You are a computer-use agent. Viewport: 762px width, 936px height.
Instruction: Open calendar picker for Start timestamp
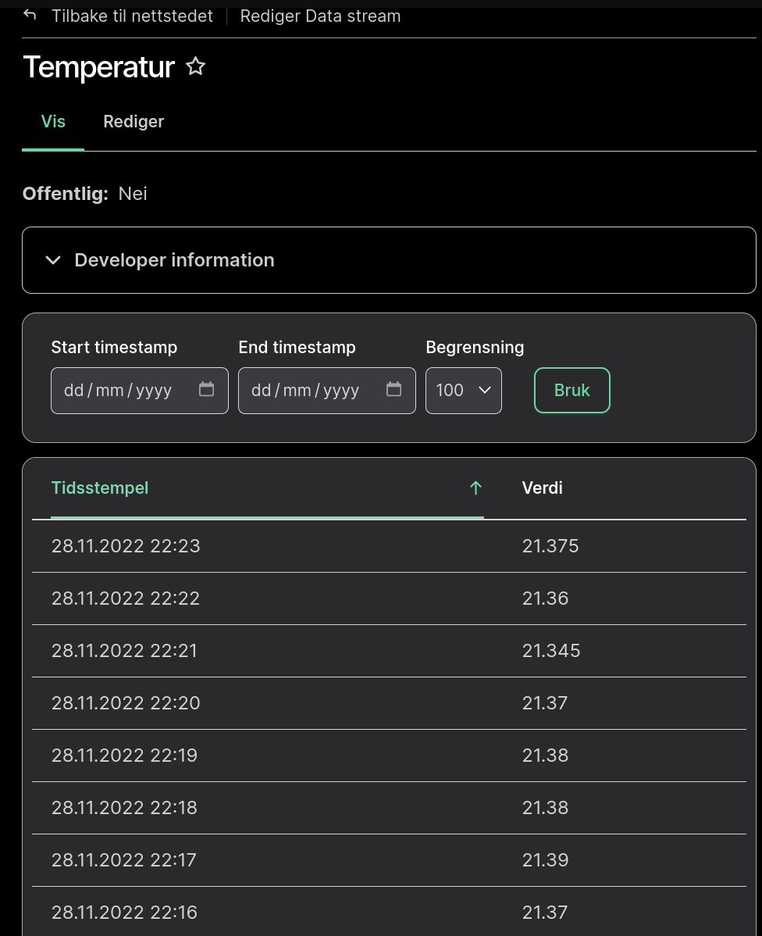click(x=206, y=389)
